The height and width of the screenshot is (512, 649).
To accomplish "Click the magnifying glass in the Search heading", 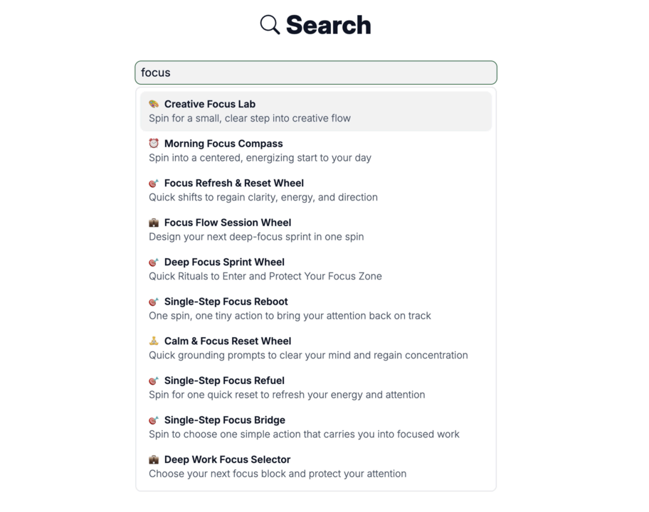I will (x=268, y=24).
